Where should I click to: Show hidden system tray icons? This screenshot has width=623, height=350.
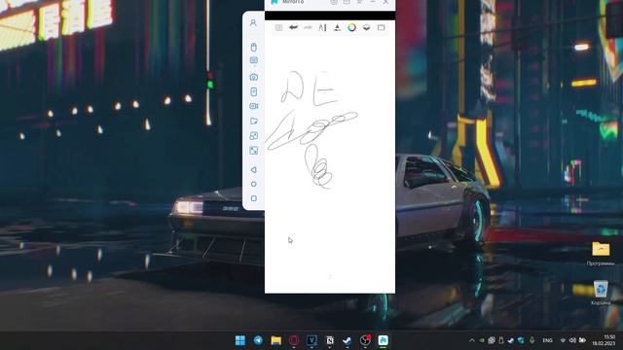(471, 340)
